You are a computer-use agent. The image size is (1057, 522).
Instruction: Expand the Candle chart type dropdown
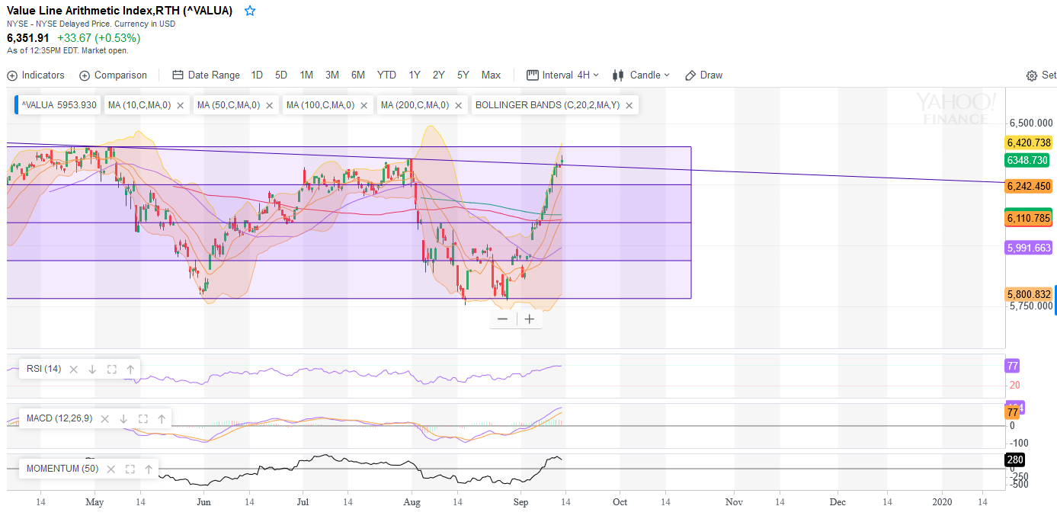[x=641, y=75]
